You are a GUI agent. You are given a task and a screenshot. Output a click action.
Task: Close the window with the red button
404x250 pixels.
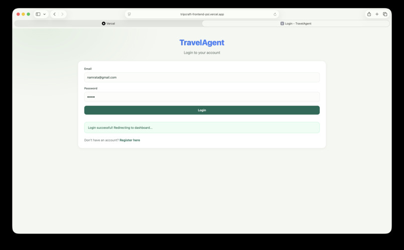[x=18, y=14]
